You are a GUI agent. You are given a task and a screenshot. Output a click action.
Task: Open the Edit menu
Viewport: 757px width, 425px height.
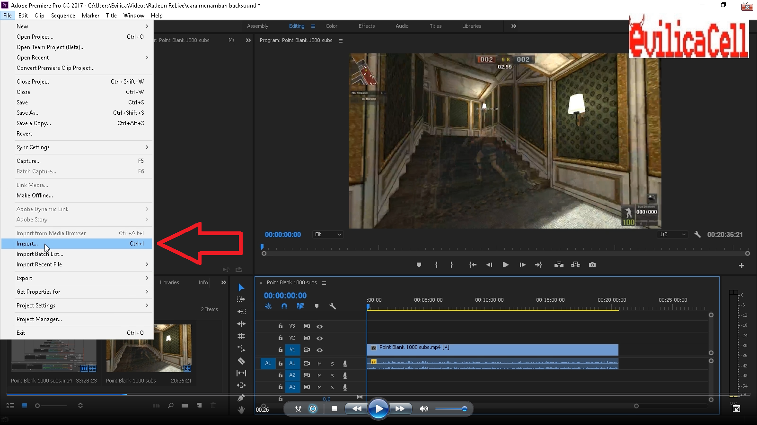click(x=23, y=16)
